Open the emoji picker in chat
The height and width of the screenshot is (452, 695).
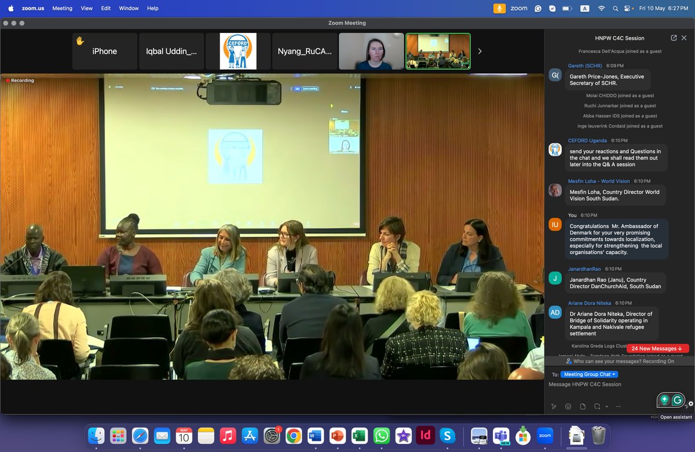(x=568, y=407)
